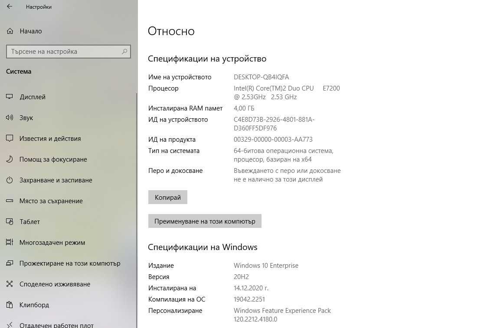The width and height of the screenshot is (484, 328).
Task: Click the Спецификации на устройство heading
Action: pyautogui.click(x=207, y=58)
